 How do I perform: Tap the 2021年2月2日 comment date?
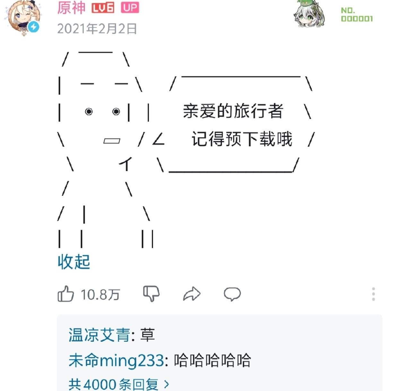[x=97, y=29]
